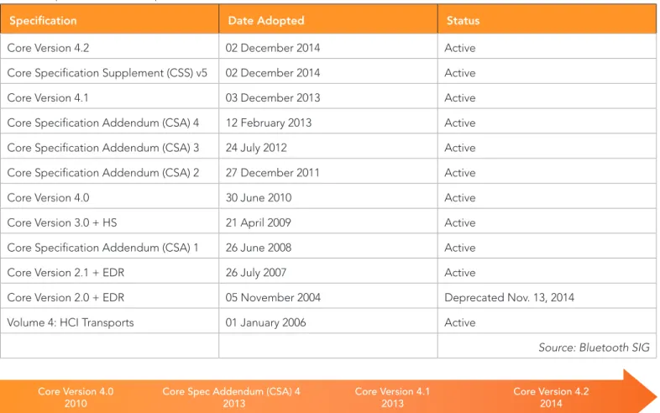Click Active status in Core Version 4.1 row
660x413 pixels.
[x=460, y=97]
